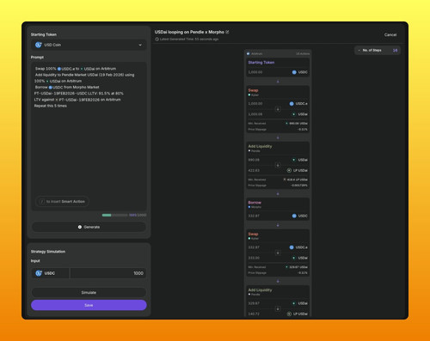Click the edit pencil next to strategy title
Image resolution: width=430 pixels, height=341 pixels.
pos(227,32)
